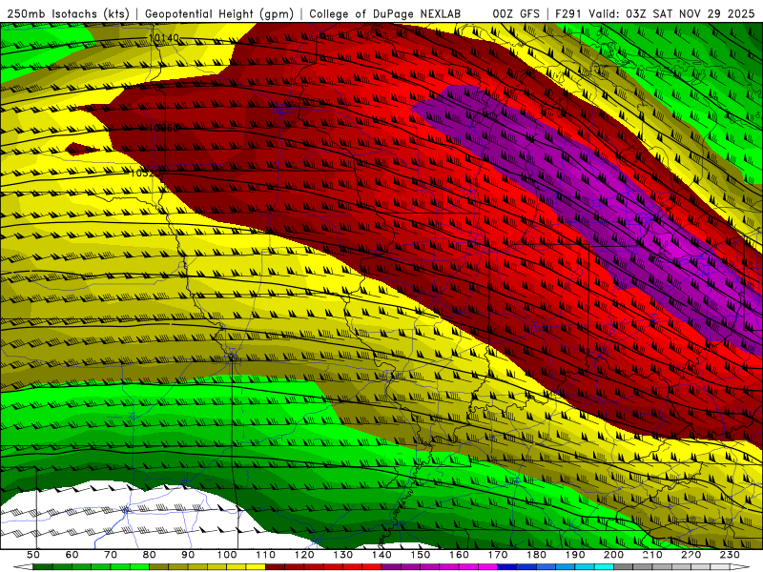Click the 140 knot legend label

click(381, 555)
